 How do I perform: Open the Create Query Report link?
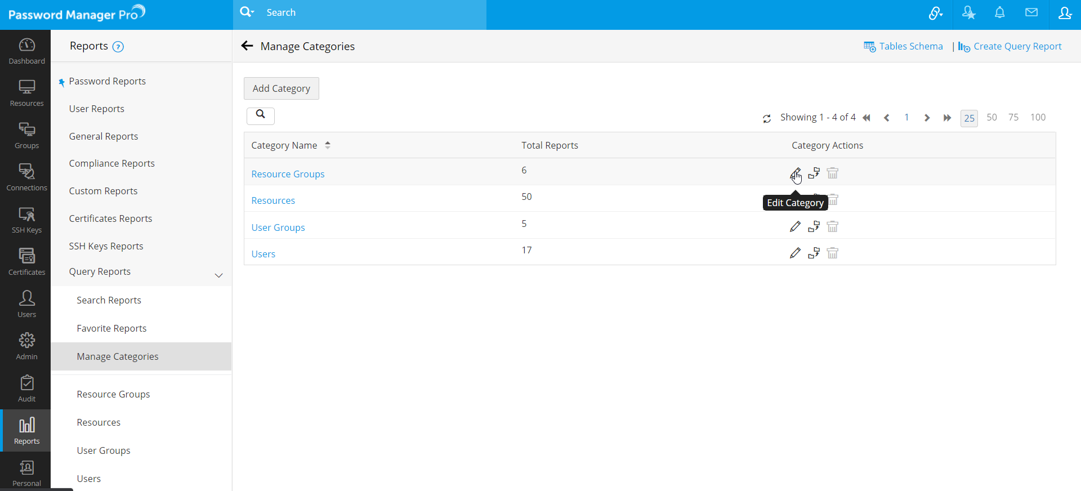(1017, 46)
